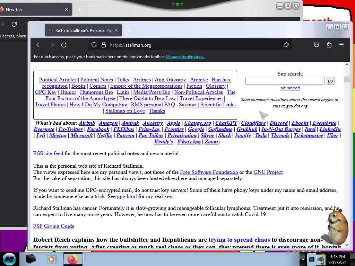
Task: Open the clock showing 4:48 PM
Action: tap(337, 259)
